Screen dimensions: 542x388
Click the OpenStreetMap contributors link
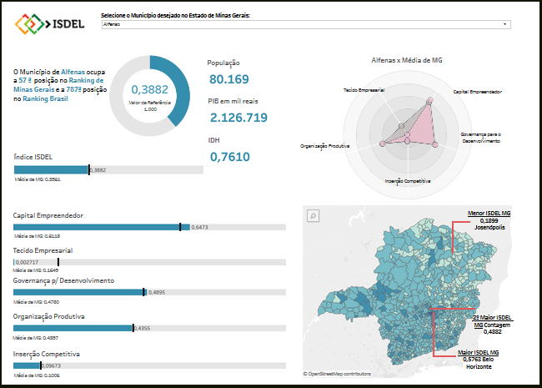(339, 374)
